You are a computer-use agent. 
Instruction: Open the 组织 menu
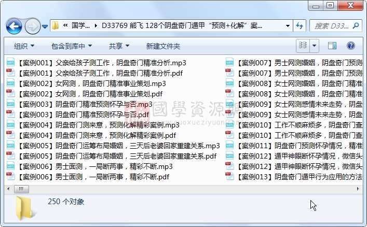click(x=24, y=46)
